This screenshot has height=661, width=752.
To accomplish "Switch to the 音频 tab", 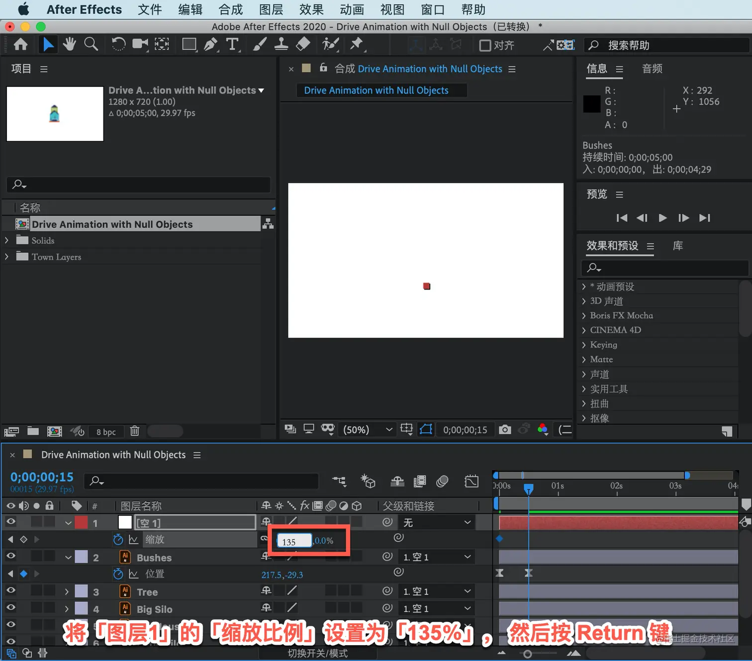I will click(652, 69).
